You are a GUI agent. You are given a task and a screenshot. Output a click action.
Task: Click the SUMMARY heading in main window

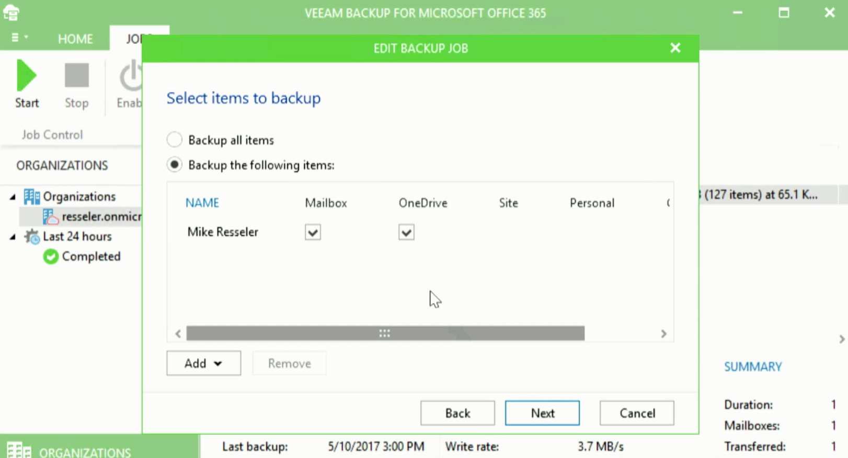pyautogui.click(x=753, y=367)
